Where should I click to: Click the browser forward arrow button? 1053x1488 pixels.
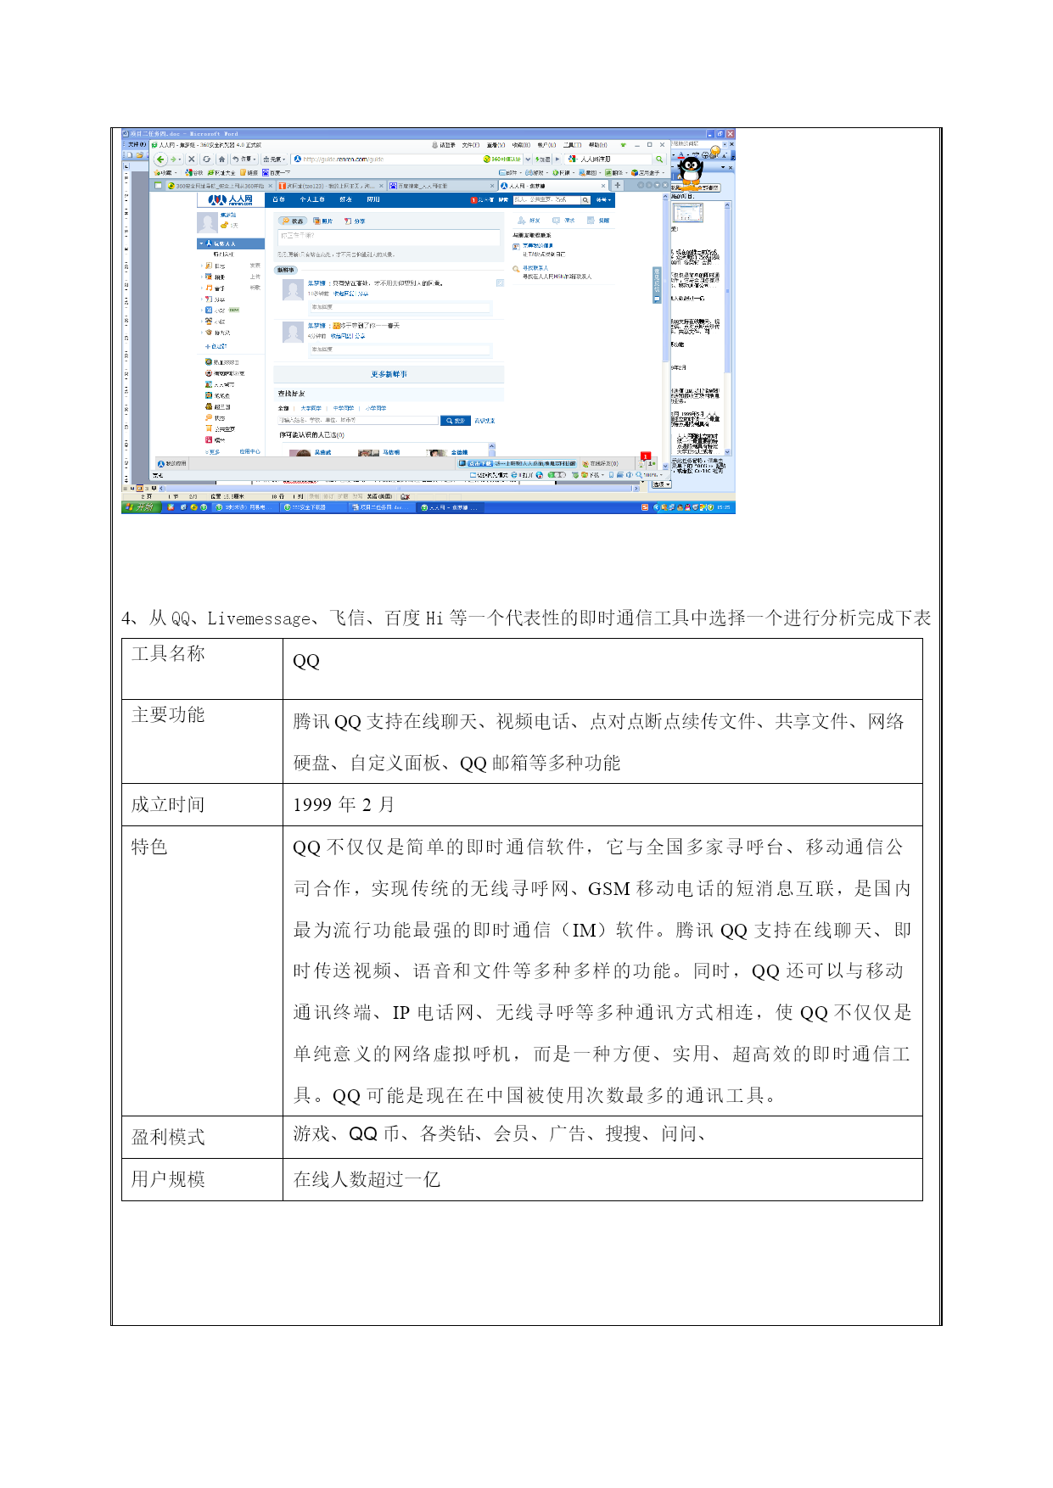[x=172, y=159]
